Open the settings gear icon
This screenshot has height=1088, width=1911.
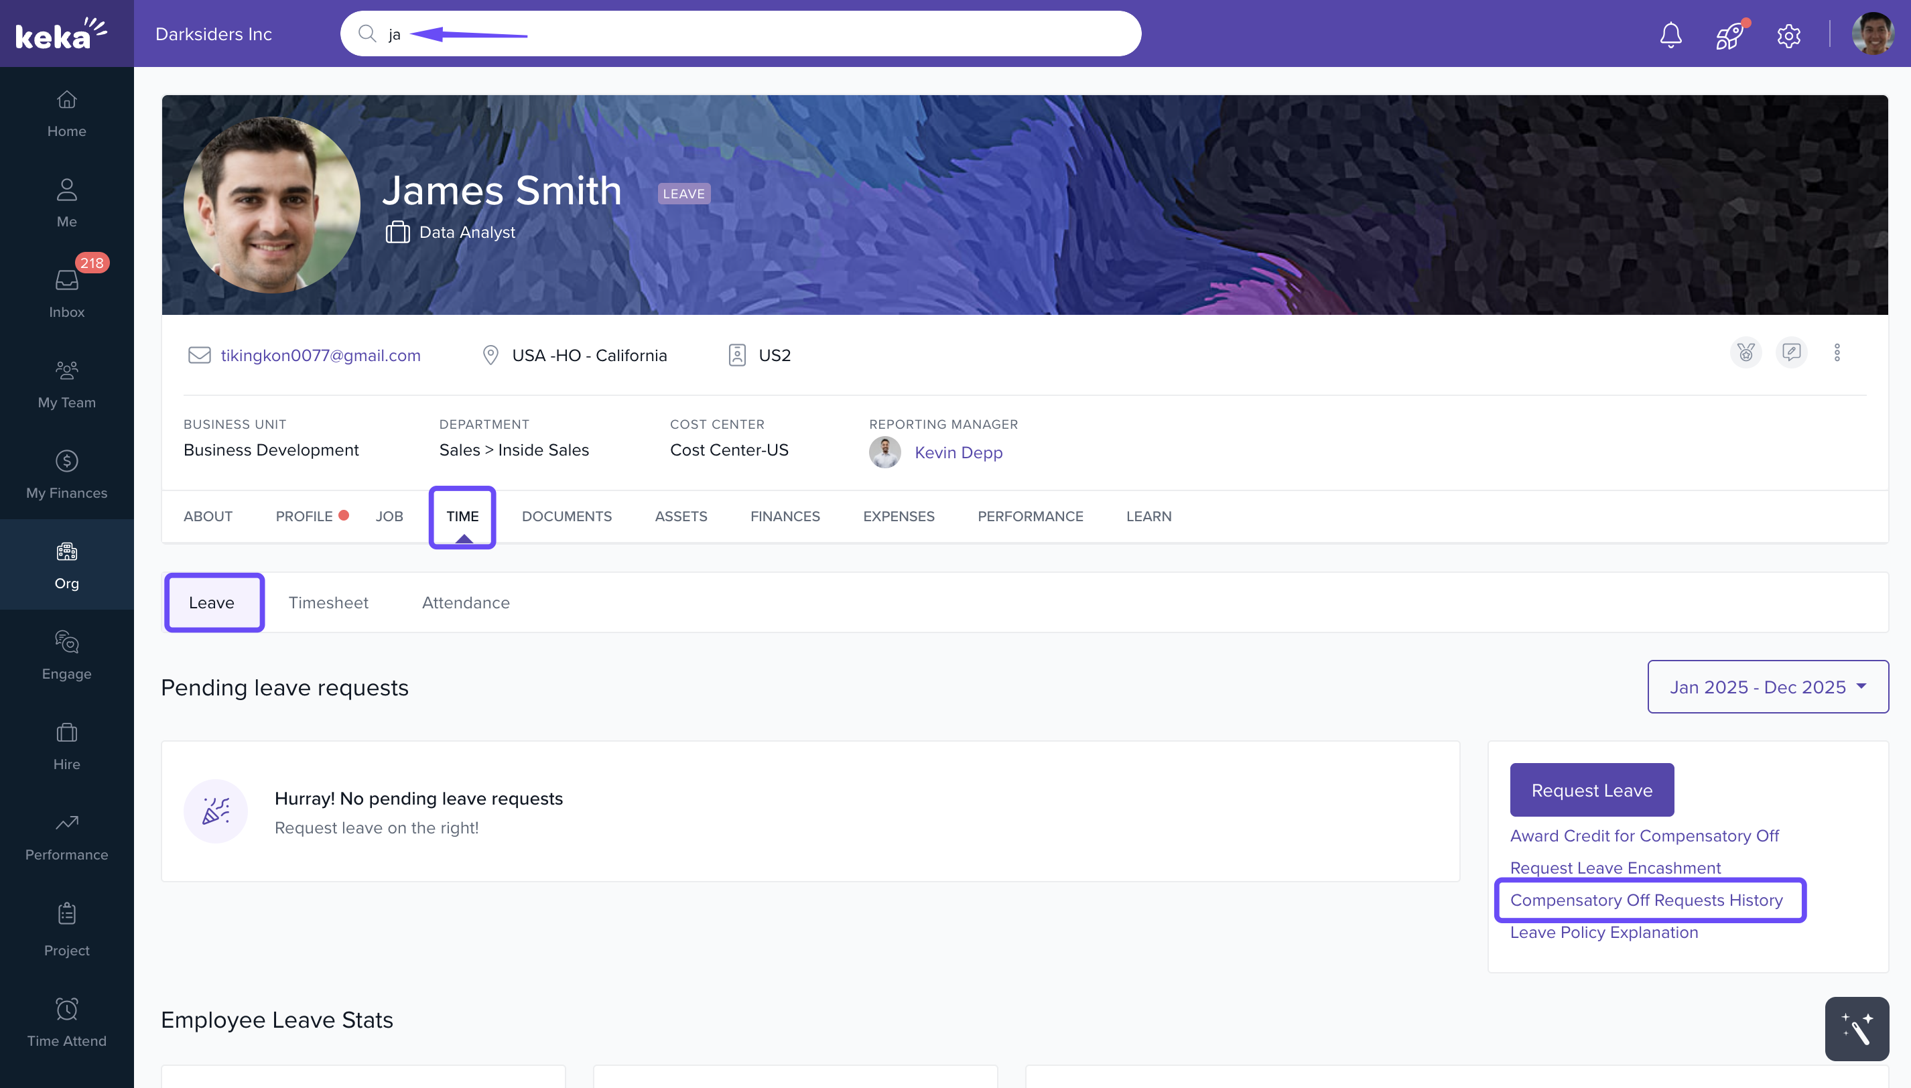click(1788, 35)
